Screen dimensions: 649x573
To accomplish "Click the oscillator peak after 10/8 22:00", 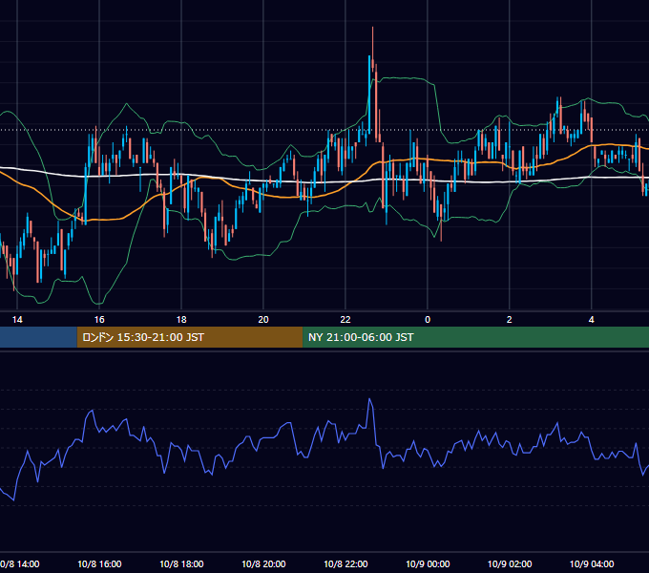I will pos(369,400).
